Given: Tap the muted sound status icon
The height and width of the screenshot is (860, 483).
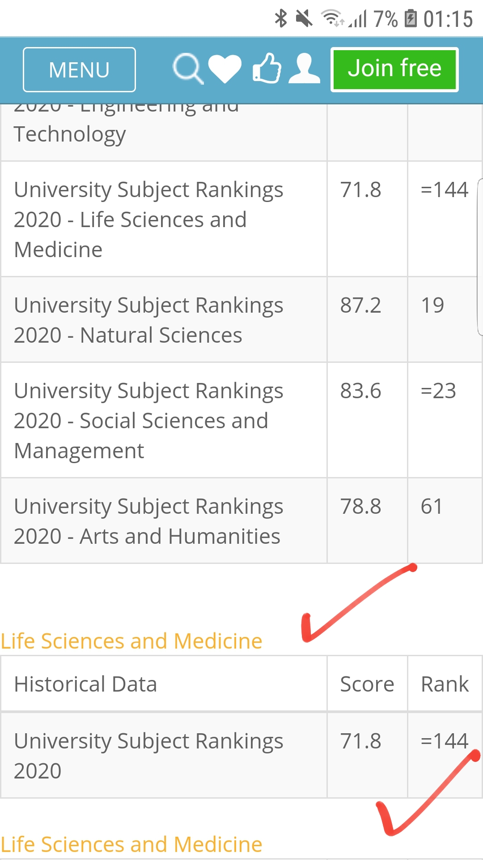Looking at the screenshot, I should point(304,19).
